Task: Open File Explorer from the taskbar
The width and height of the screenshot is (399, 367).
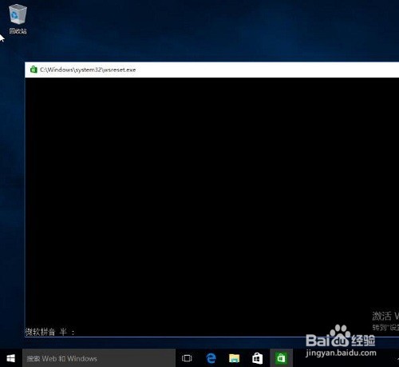Action: [x=234, y=358]
